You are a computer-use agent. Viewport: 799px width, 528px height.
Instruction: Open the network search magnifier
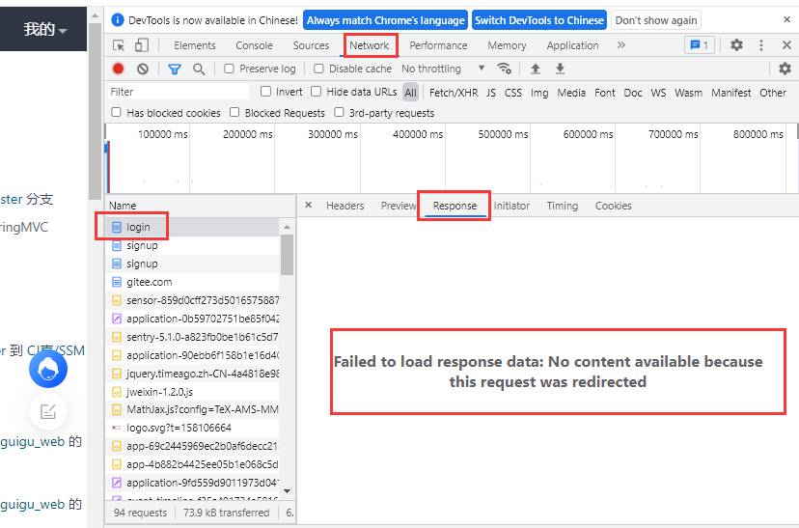click(199, 69)
